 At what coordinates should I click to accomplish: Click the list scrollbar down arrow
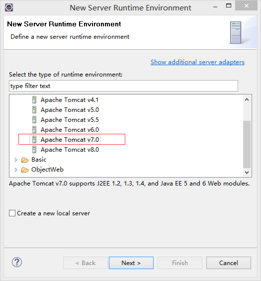[x=247, y=173]
